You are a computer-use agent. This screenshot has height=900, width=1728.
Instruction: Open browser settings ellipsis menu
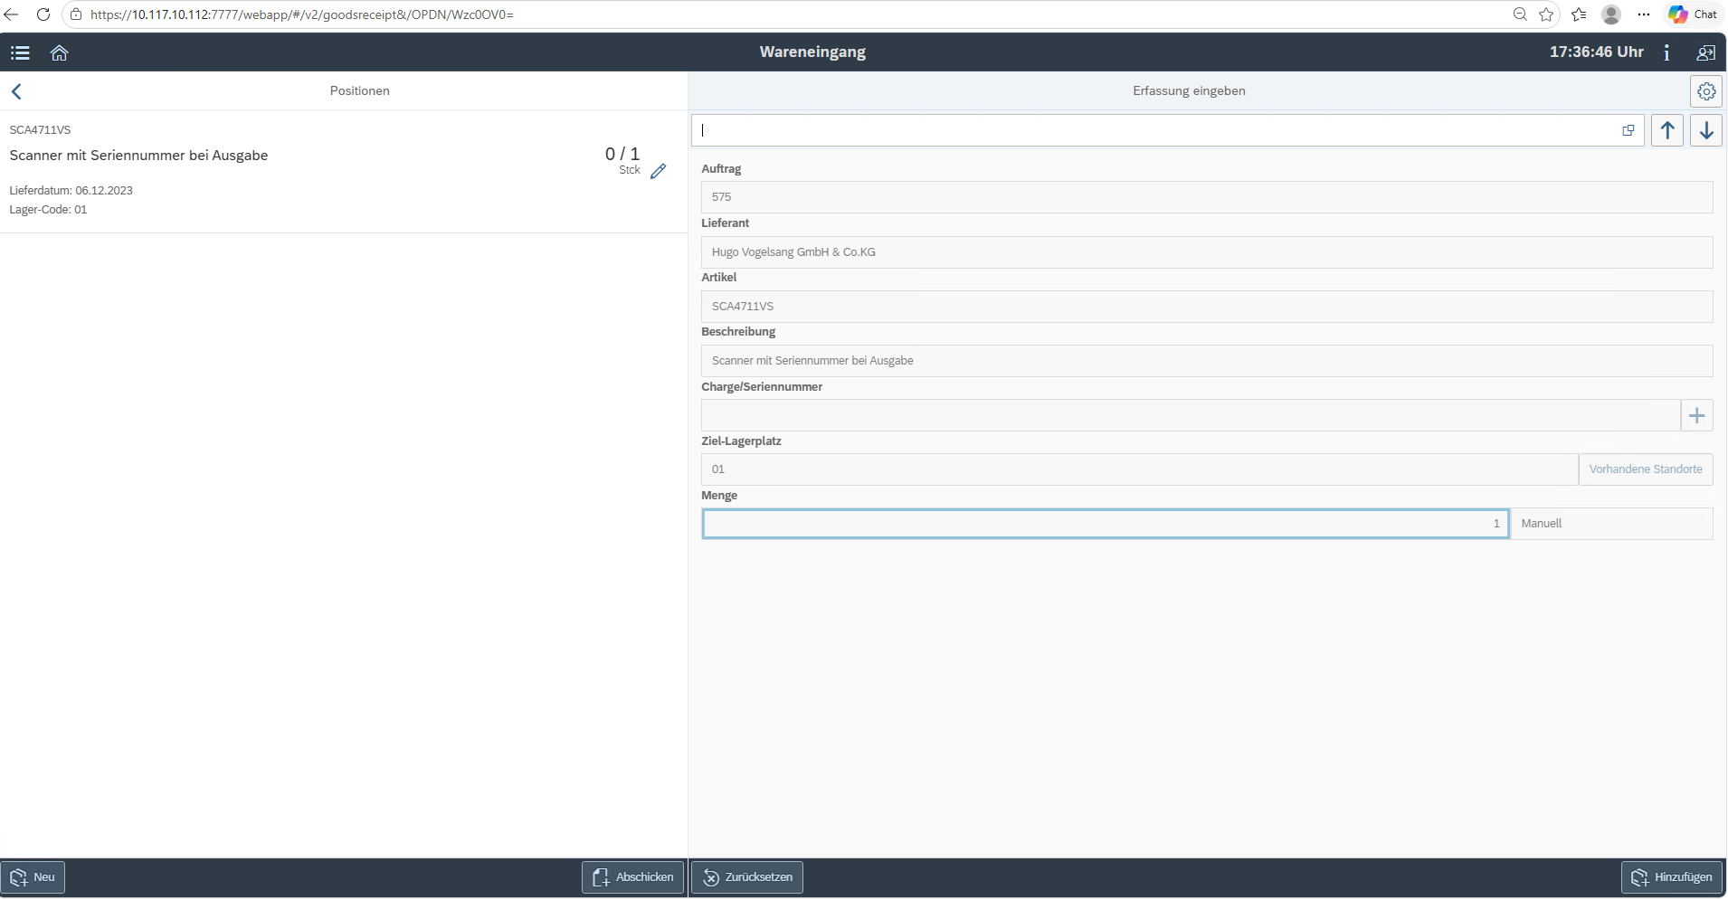point(1644,14)
